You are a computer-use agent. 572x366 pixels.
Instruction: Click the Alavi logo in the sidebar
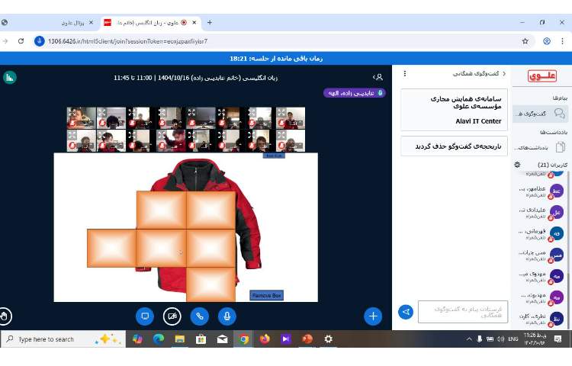point(542,75)
